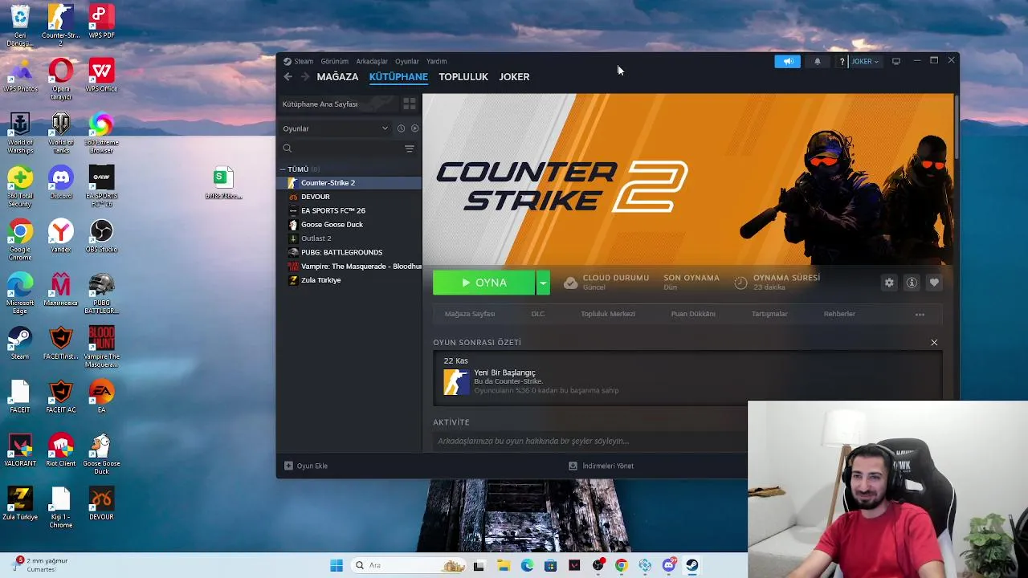Collapse the TÜMÜ games group
The image size is (1028, 578).
283,169
